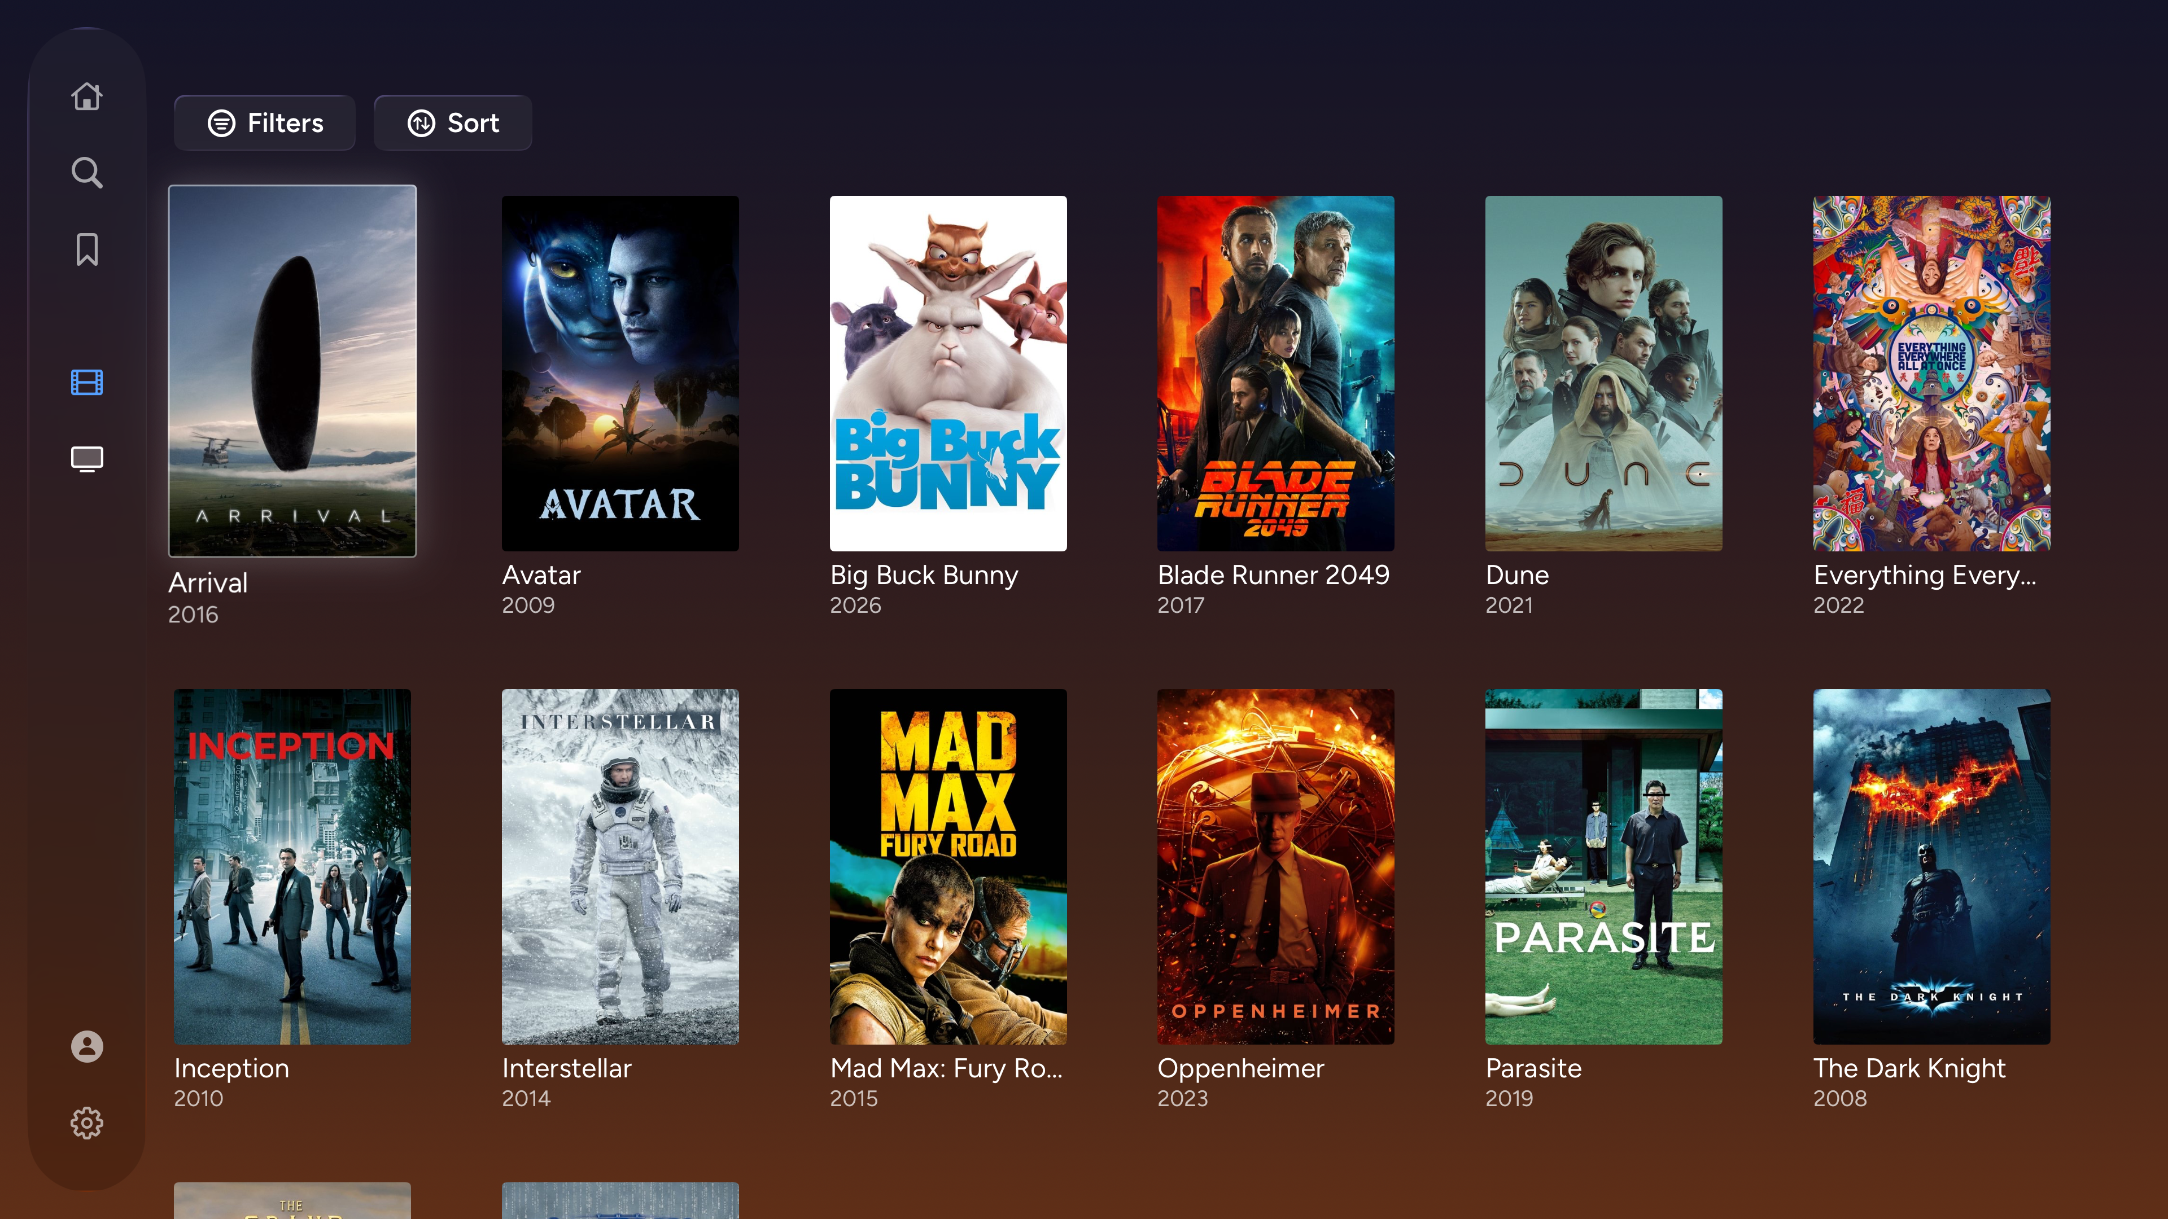Select the Arrival movie poster
2168x1219 pixels.
coord(292,371)
